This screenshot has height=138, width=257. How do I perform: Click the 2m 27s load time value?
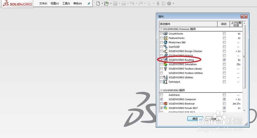tap(236, 104)
